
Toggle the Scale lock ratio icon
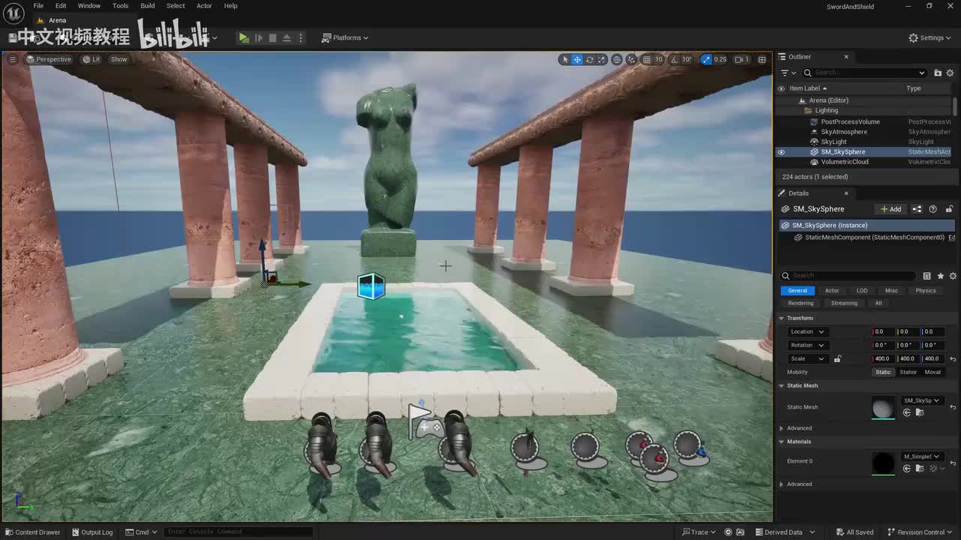(837, 358)
